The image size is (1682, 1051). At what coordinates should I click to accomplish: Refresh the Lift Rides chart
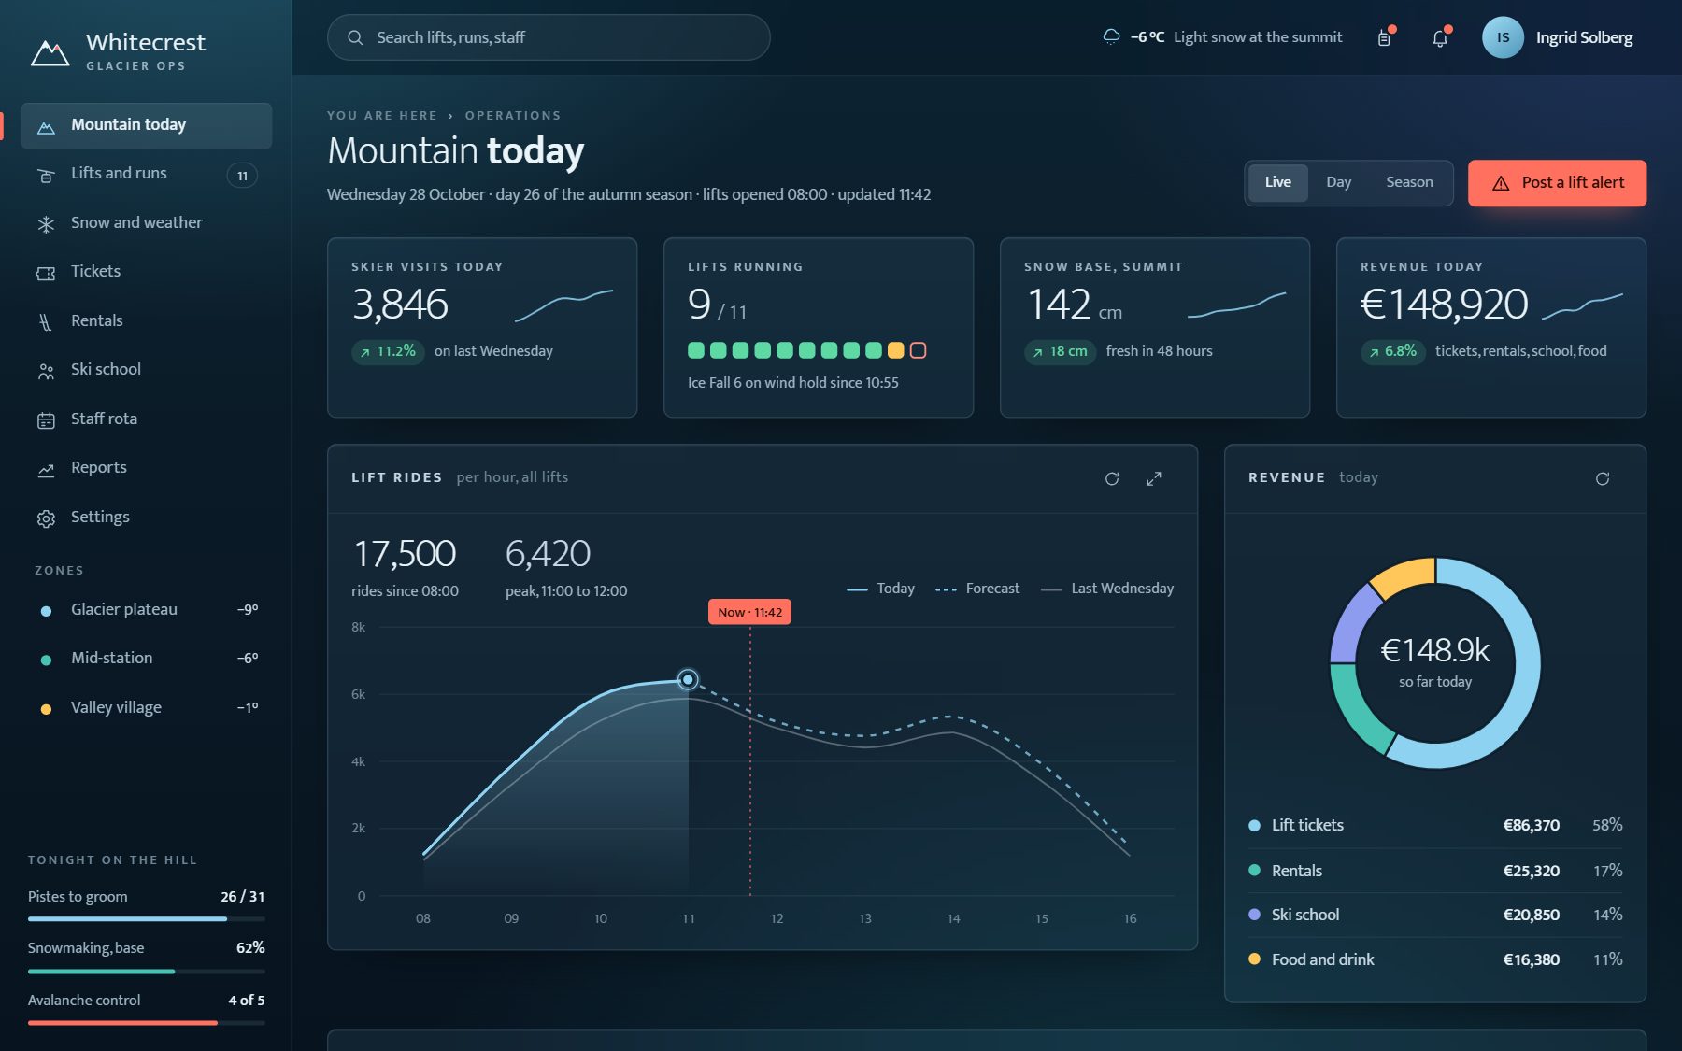(1112, 478)
